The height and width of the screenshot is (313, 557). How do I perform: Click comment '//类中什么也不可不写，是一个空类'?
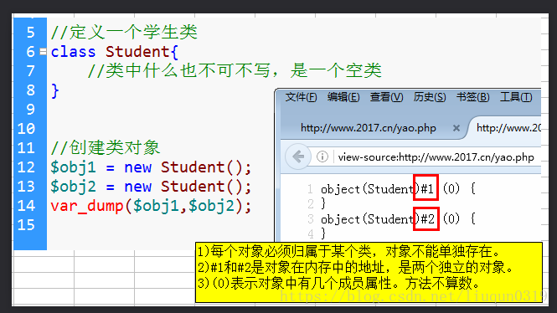[x=235, y=70]
